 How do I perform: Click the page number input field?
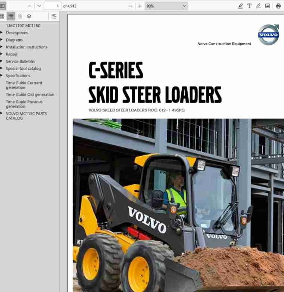coord(52,6)
